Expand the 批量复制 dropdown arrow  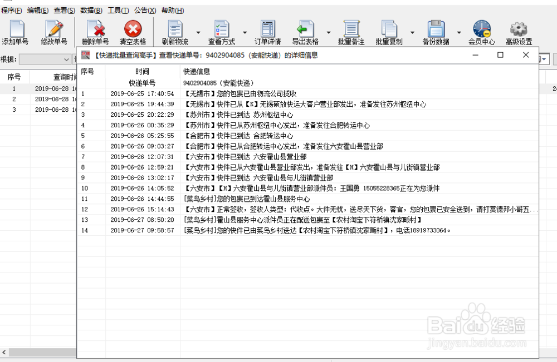click(x=412, y=32)
